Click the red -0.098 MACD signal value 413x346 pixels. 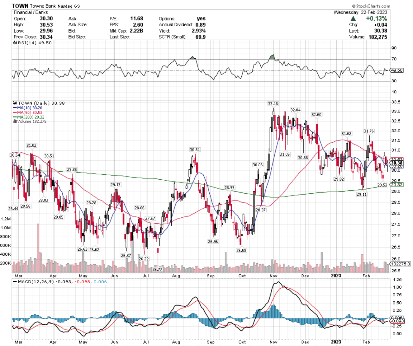point(82,282)
